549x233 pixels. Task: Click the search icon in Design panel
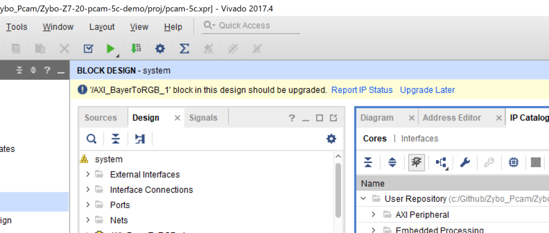(91, 139)
